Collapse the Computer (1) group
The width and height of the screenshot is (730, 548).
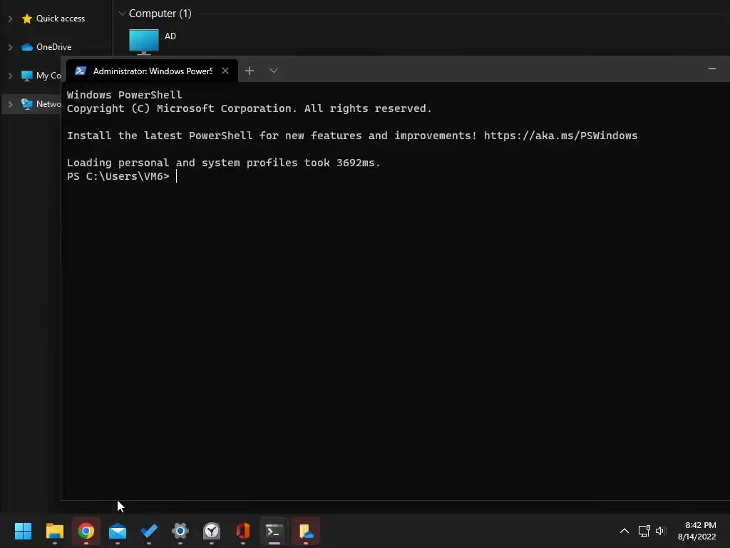(x=122, y=14)
